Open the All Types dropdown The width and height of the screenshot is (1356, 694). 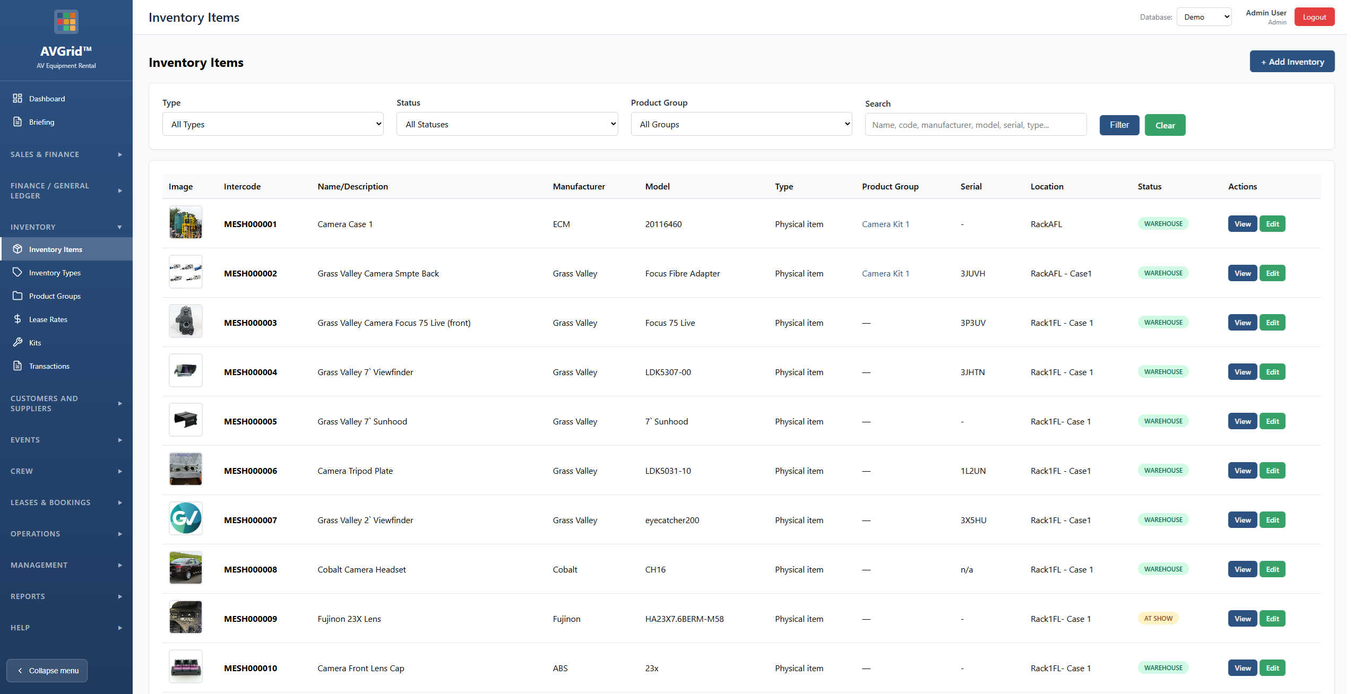pyautogui.click(x=272, y=124)
